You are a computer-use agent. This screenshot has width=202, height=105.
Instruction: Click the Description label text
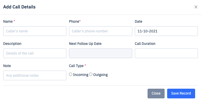point(12,44)
